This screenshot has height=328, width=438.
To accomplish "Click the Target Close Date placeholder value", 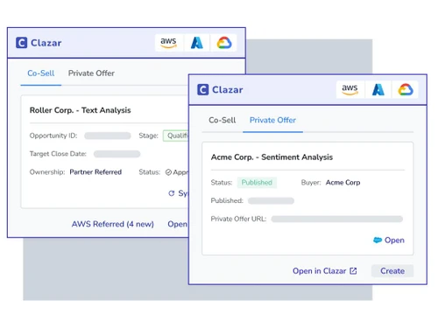I will click(117, 154).
